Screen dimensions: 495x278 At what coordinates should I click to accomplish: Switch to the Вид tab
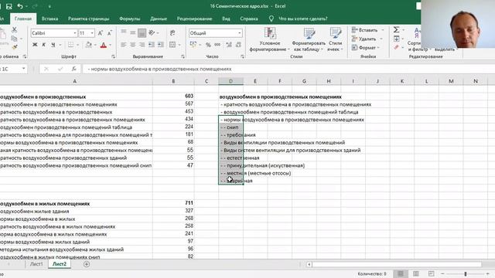pos(226,19)
